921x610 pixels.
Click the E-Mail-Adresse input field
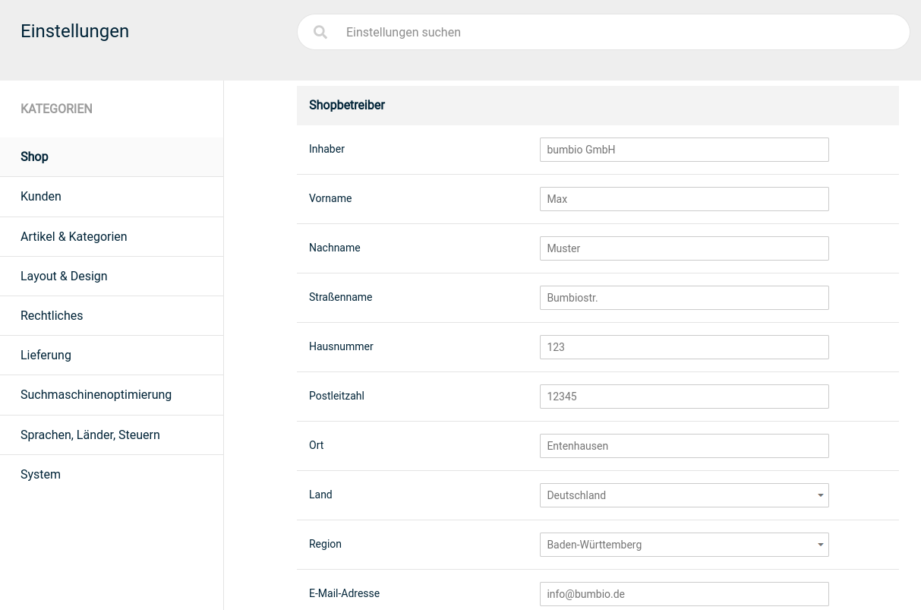point(683,594)
